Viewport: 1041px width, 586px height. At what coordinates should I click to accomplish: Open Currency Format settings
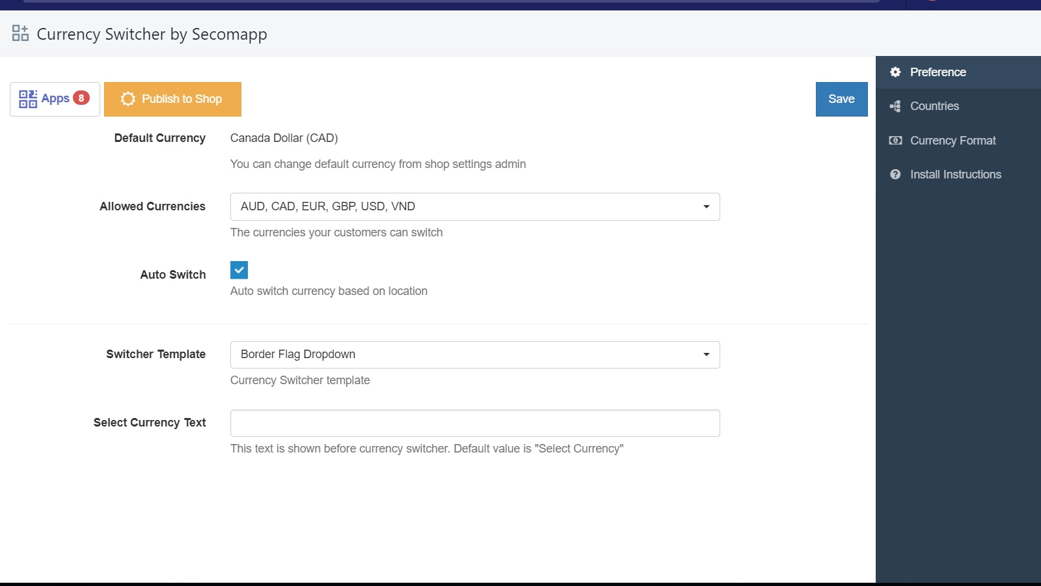click(x=958, y=141)
